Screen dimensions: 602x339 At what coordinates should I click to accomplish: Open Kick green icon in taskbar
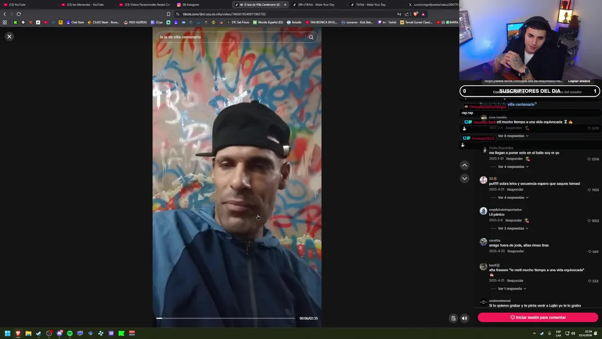click(x=121, y=333)
